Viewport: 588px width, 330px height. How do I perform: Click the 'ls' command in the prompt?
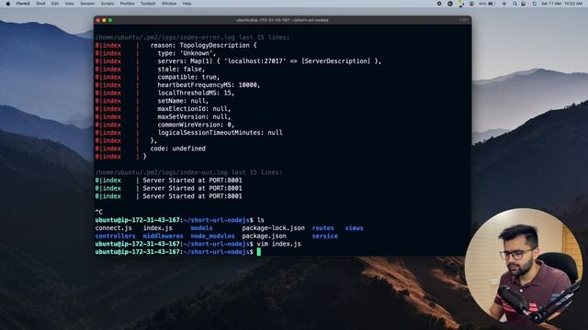tap(261, 220)
